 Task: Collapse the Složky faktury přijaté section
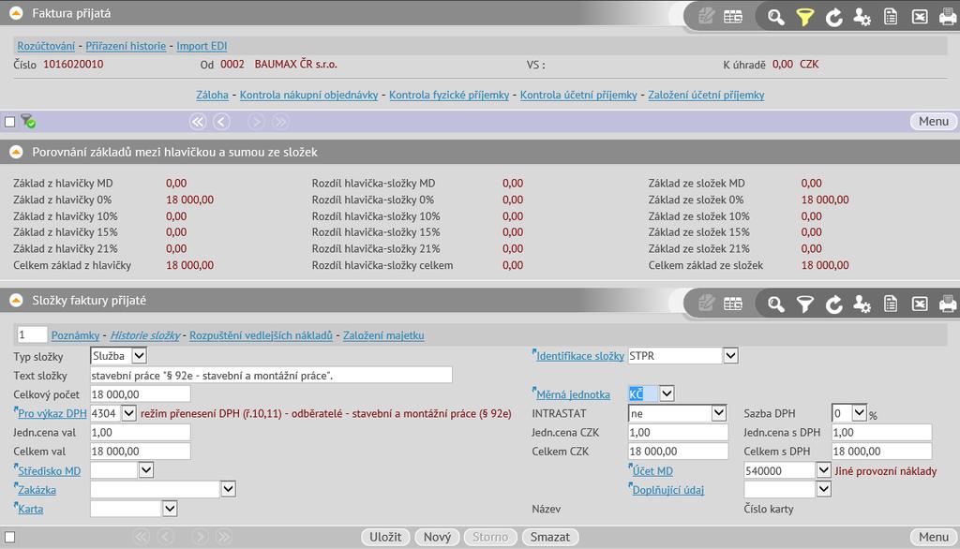point(16,300)
